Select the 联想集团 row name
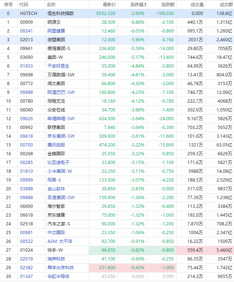Viewport: 234px width, 282px height. (56, 127)
